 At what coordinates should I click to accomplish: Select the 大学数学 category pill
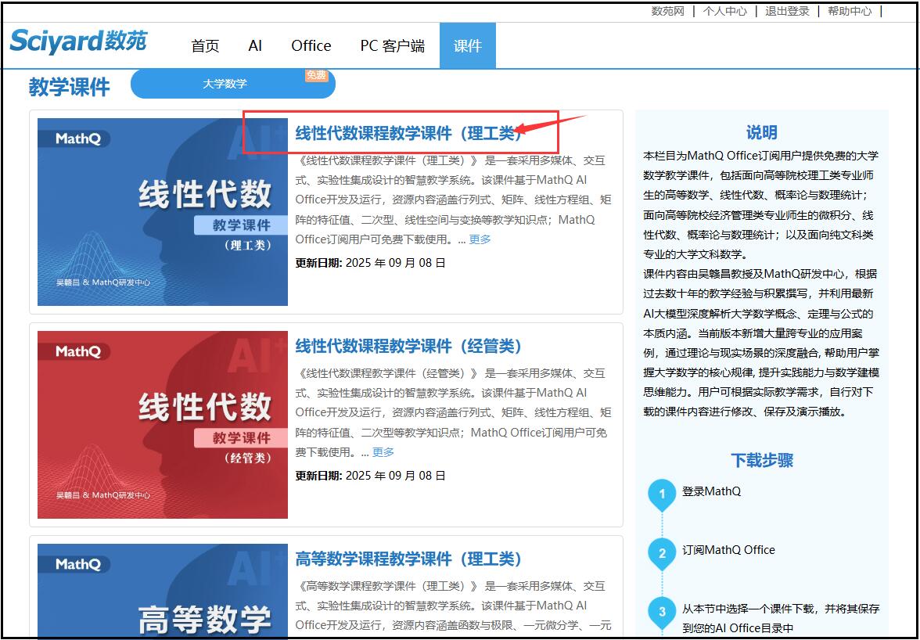(233, 84)
